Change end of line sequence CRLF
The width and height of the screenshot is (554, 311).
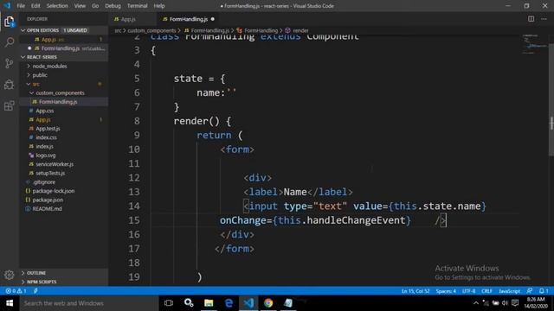(x=486, y=291)
